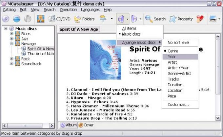
Task: Select Jazz in the tree
Action: click(25, 39)
